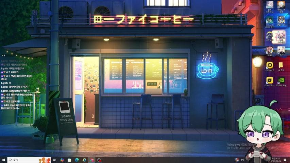Image resolution: width=290 pixels, height=163 pixels.
Task: Open Microsoft Edge from the taskbar
Action: coord(77,160)
